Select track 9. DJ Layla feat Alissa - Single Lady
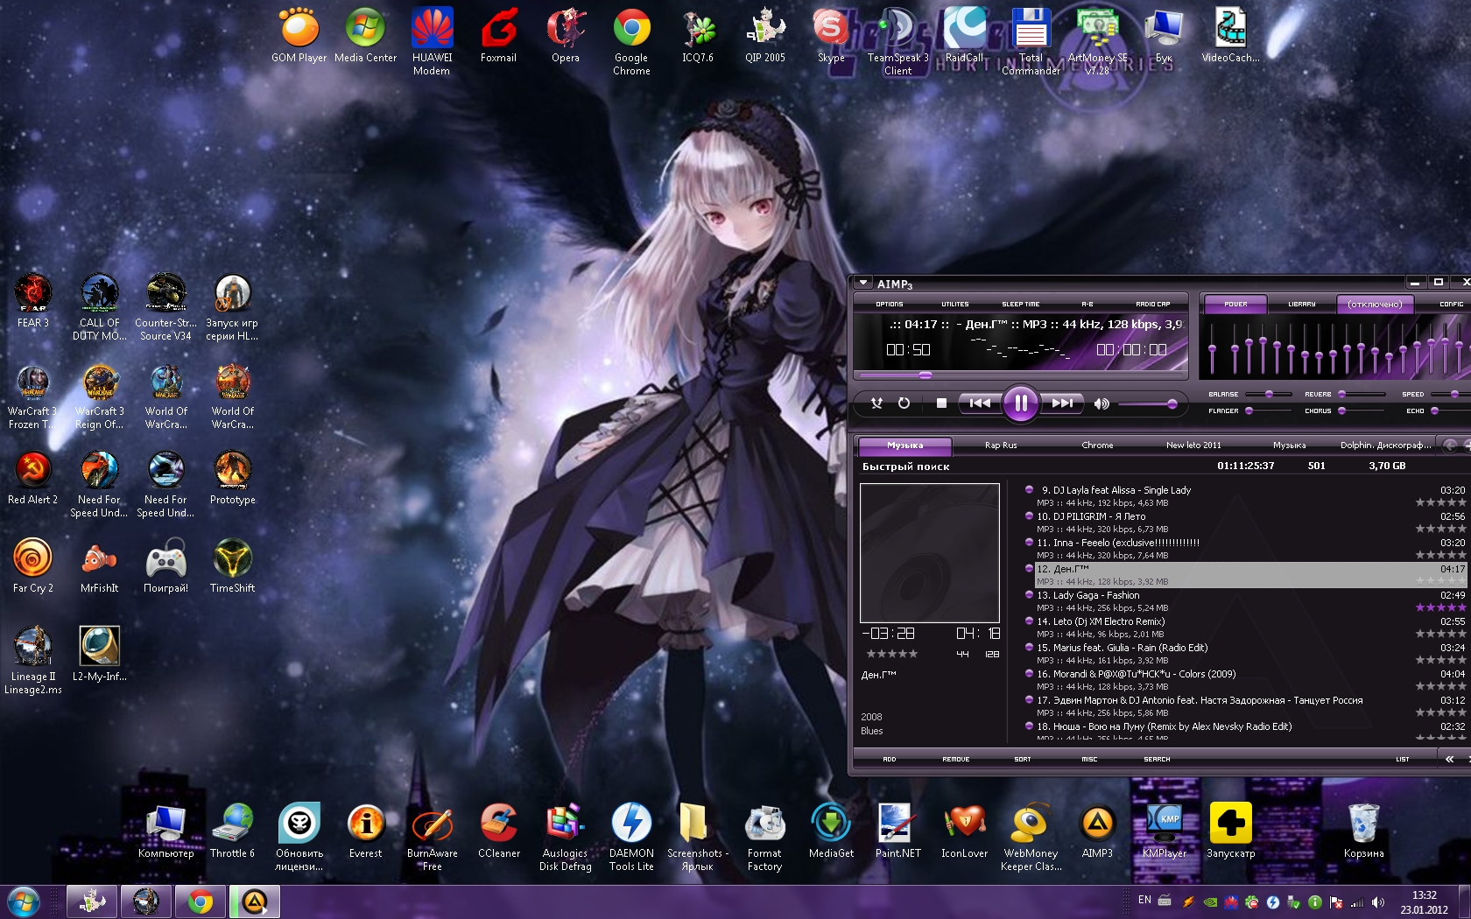This screenshot has width=1471, height=919. pyautogui.click(x=1246, y=496)
